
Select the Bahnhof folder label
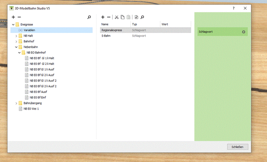click(29, 41)
